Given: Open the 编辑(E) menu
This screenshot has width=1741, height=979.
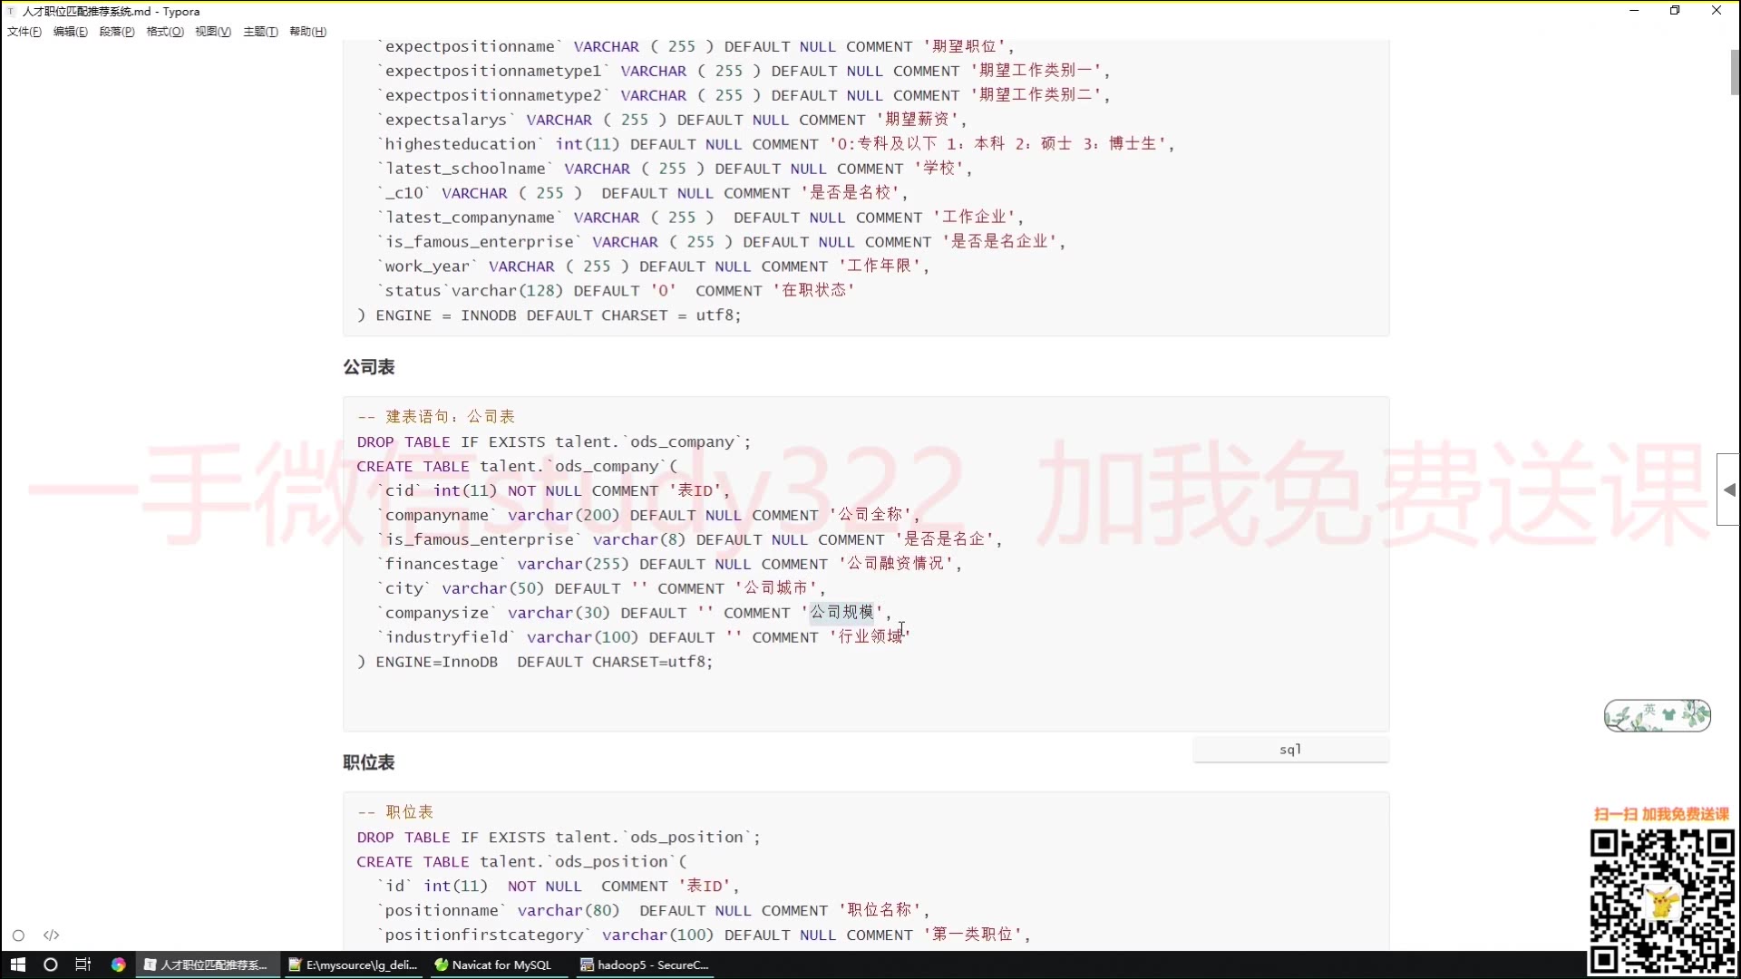Looking at the screenshot, I should (71, 32).
